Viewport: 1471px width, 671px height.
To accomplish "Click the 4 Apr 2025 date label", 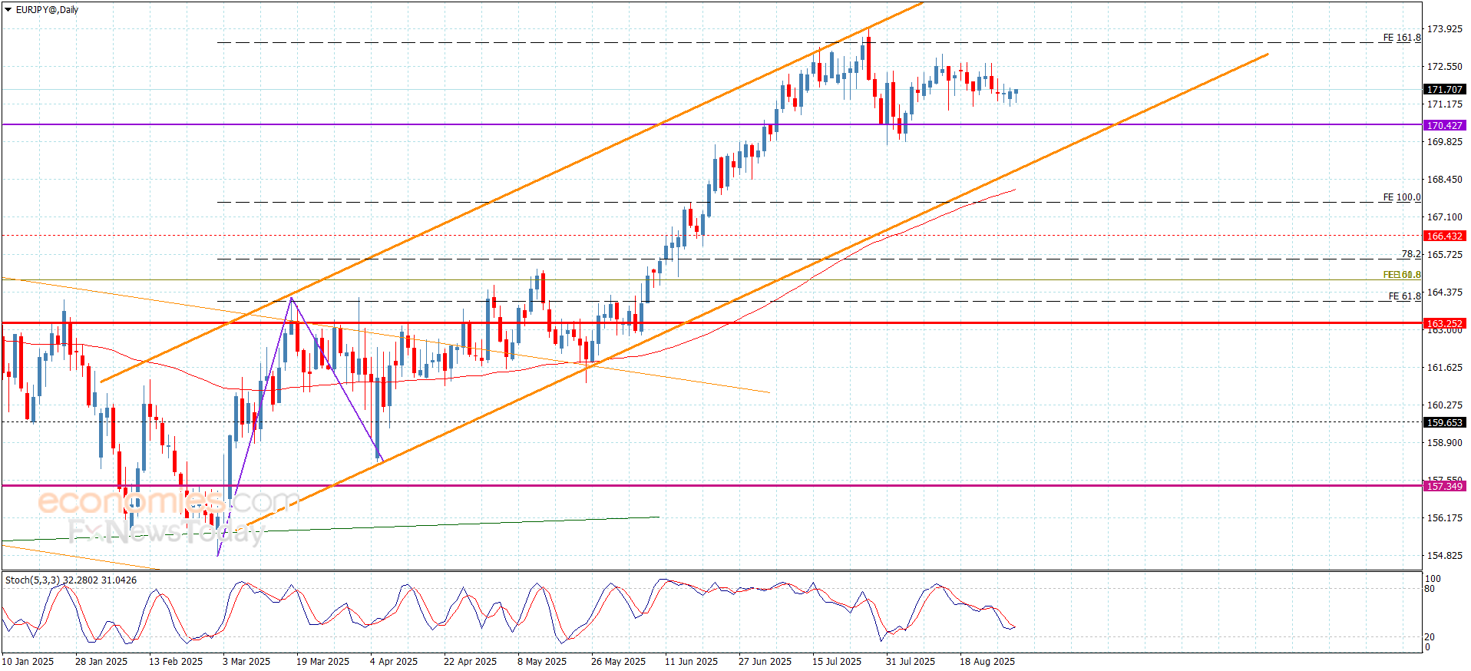I will pos(394,662).
